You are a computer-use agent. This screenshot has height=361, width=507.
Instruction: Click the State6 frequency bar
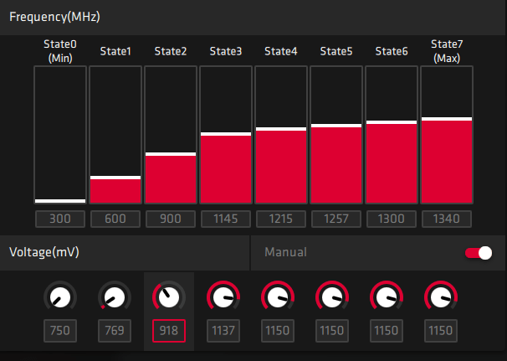click(392, 135)
